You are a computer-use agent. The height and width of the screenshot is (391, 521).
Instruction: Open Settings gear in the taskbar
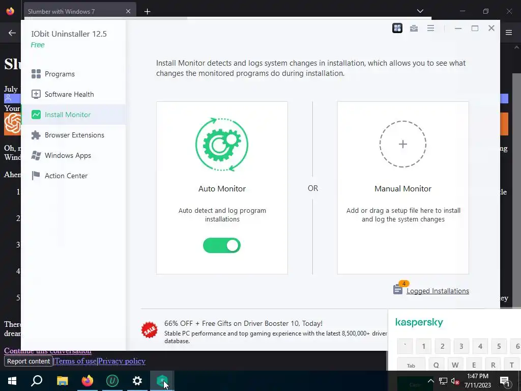(x=137, y=381)
